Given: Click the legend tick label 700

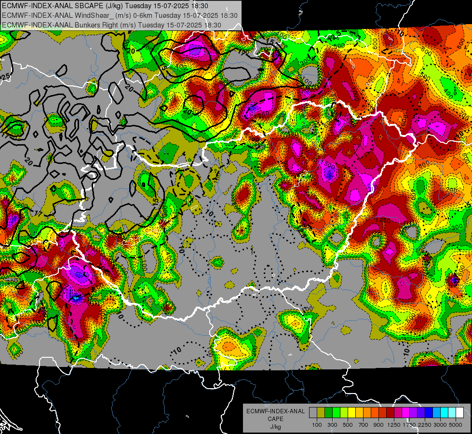Looking at the screenshot, I should click(364, 425).
